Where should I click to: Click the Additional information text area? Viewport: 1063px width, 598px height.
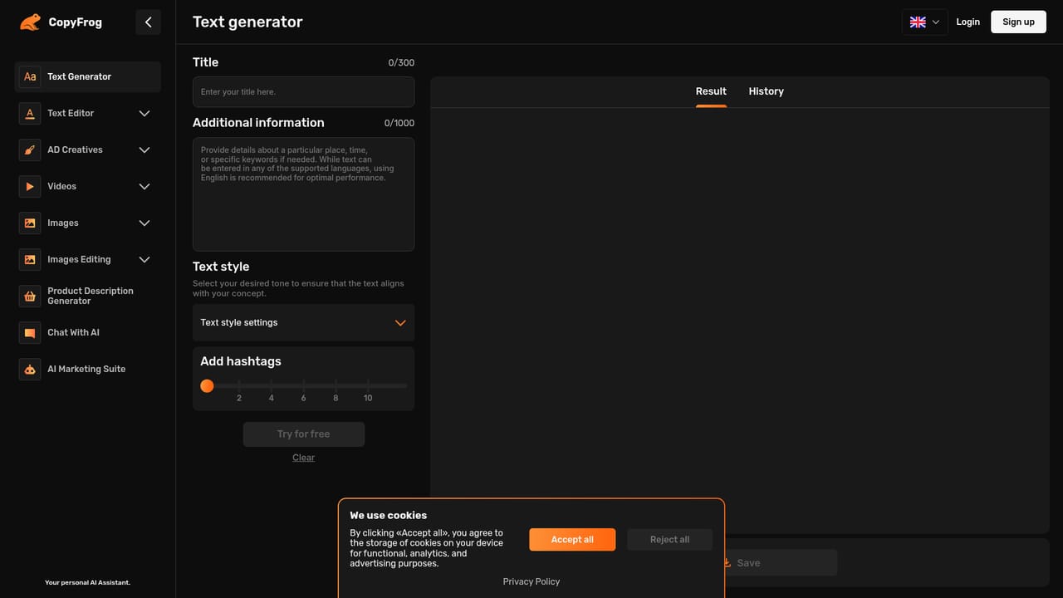303,194
